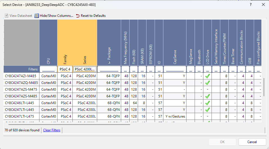The height and width of the screenshot is (149, 269).
Task: Sort by the CPU column header
Action: point(48,43)
